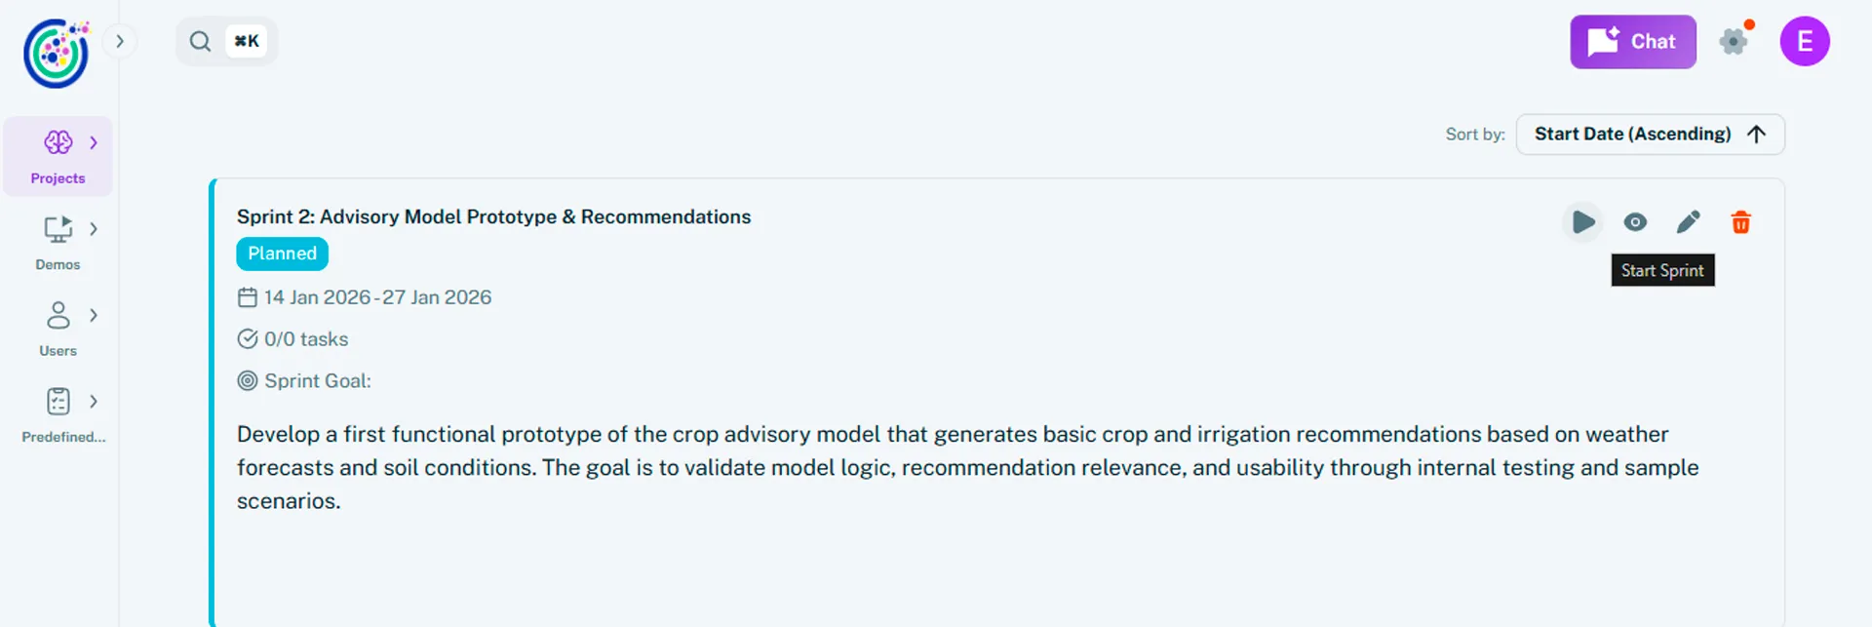The height and width of the screenshot is (627, 1872).
Task: Delete Sprint 2 with the trash icon
Action: pos(1740,222)
